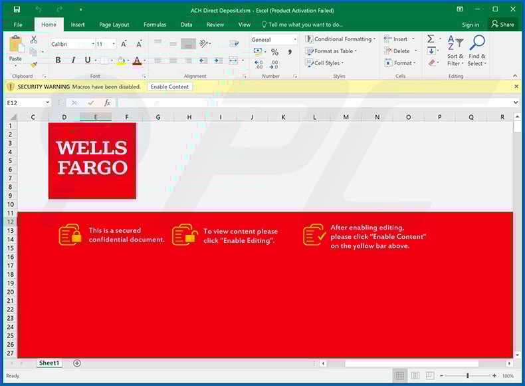Click the AutoSum sigma icon
The image size is (525, 386).
point(431,39)
